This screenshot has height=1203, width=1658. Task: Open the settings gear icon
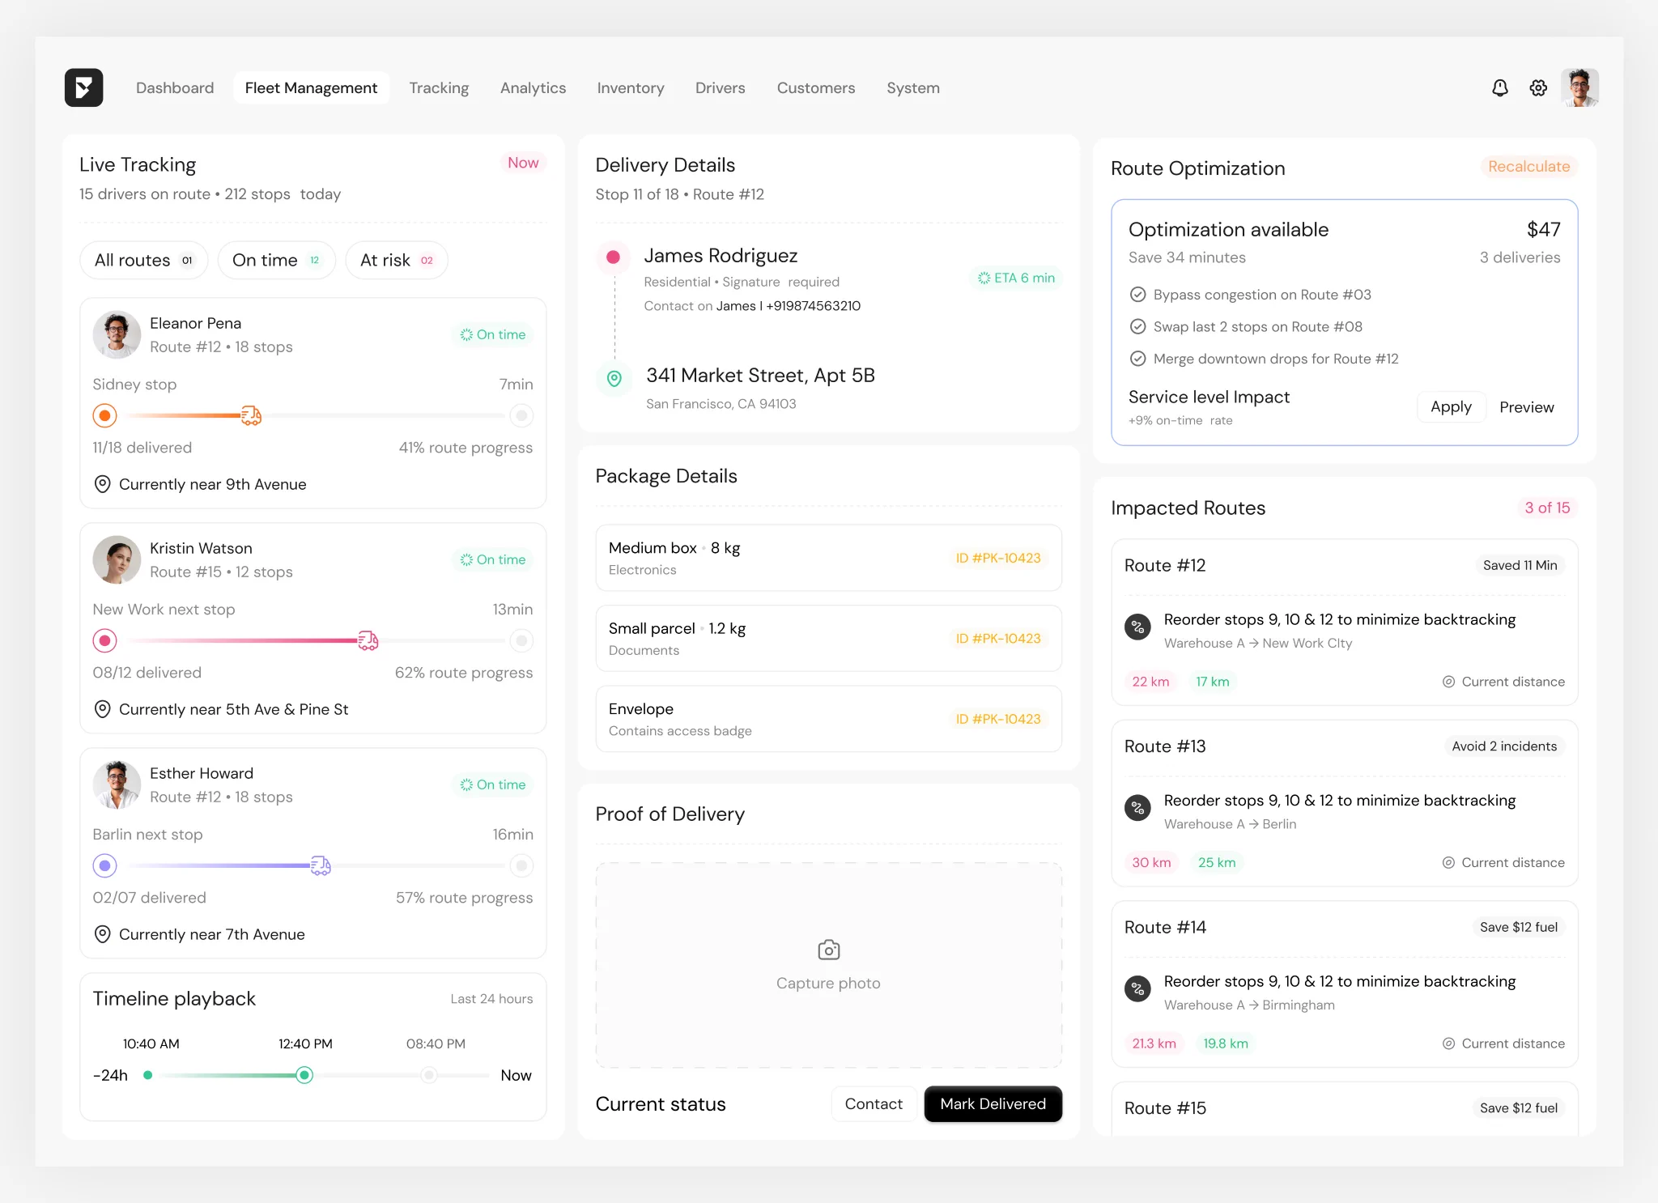(x=1538, y=87)
